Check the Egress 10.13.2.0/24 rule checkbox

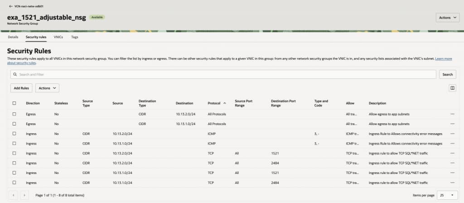(x=14, y=114)
